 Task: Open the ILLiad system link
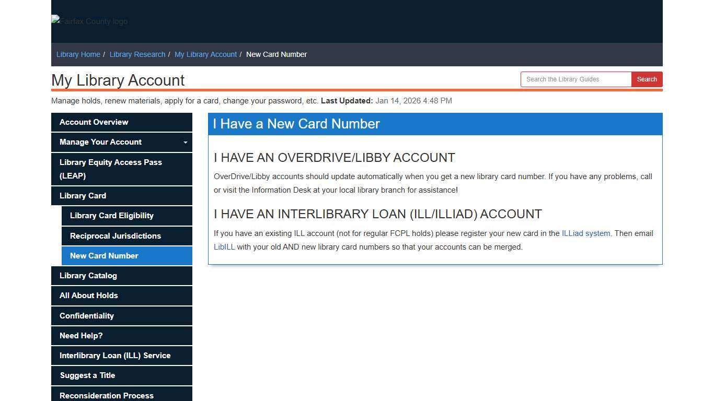[585, 233]
